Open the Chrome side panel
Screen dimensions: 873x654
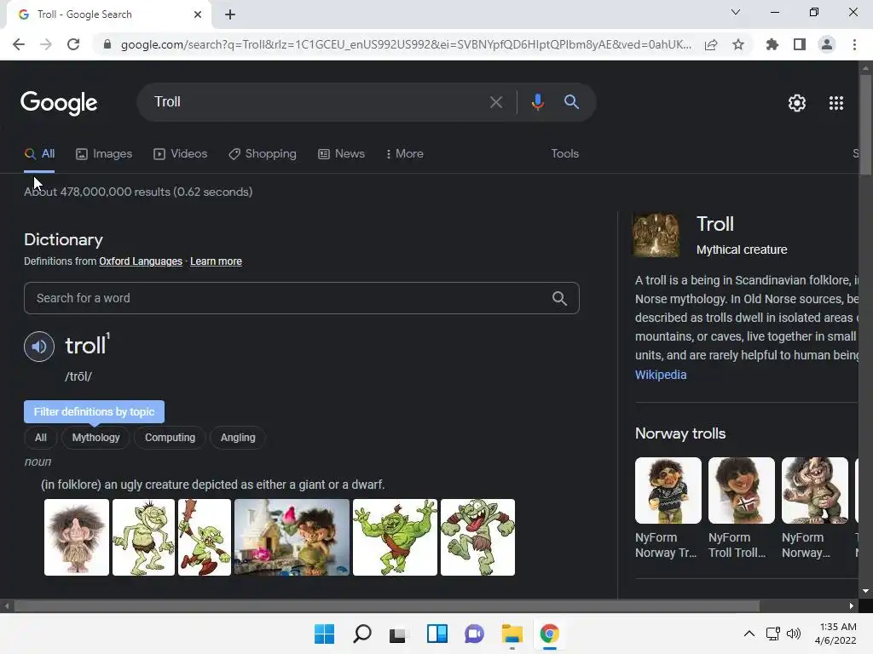click(x=800, y=44)
